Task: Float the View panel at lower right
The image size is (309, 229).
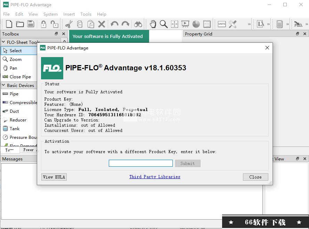Action: [298, 159]
